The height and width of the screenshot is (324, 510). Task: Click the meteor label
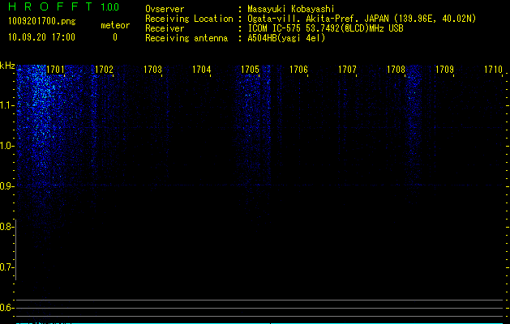[115, 25]
